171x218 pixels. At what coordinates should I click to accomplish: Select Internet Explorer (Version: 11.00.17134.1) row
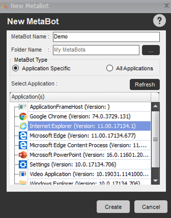[89, 126]
